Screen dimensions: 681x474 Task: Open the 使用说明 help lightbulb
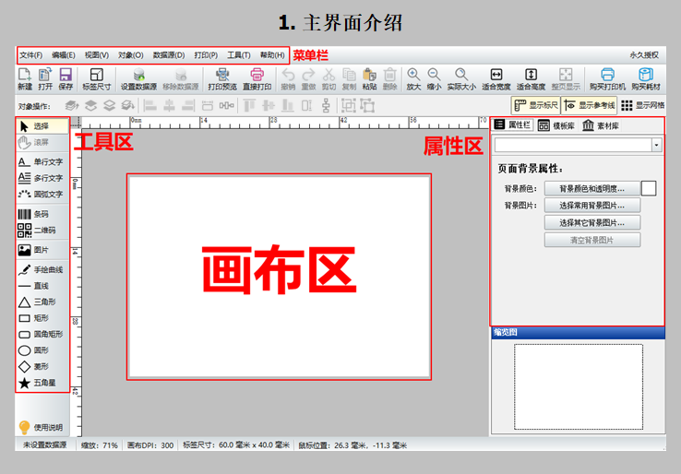coord(42,428)
